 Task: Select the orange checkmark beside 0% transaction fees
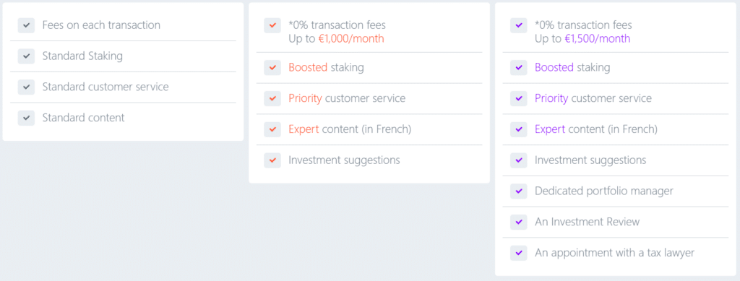click(x=272, y=25)
